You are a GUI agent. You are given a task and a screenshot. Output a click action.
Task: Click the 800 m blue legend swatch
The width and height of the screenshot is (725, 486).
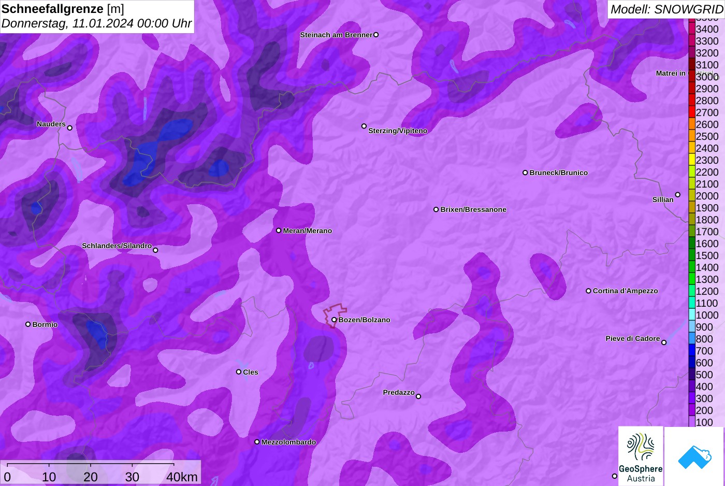692,339
